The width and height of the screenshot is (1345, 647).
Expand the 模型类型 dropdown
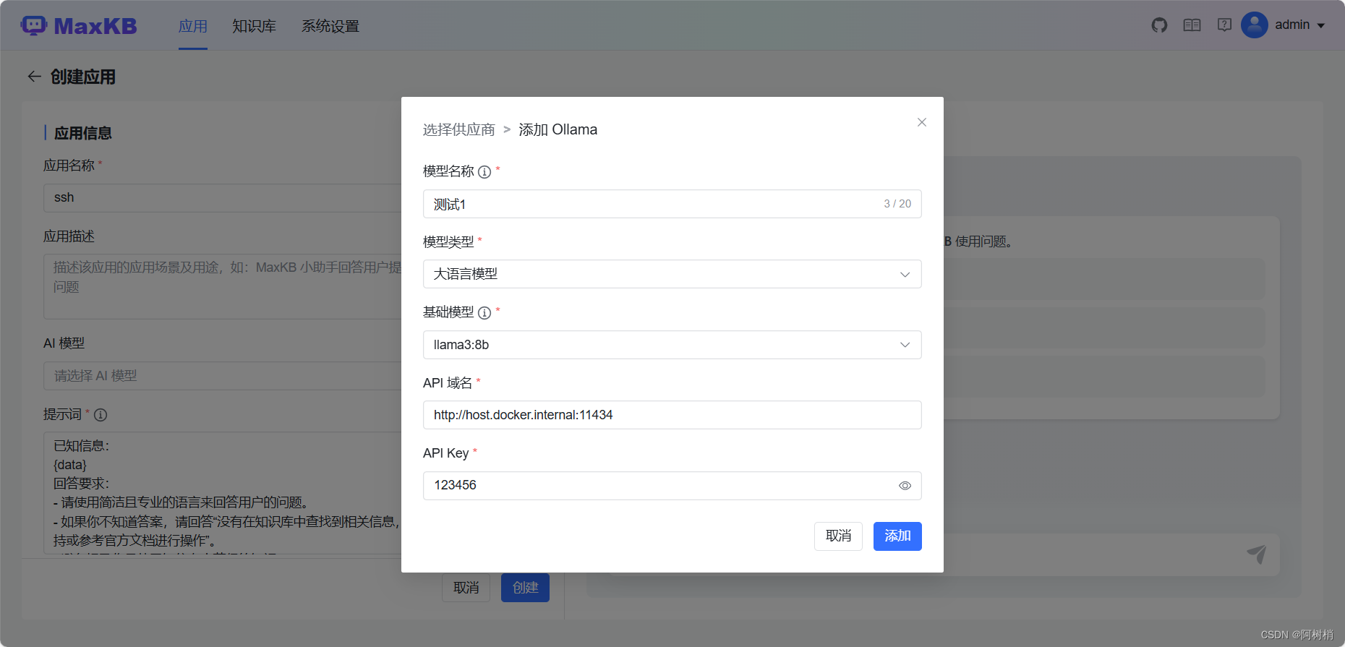tap(672, 274)
